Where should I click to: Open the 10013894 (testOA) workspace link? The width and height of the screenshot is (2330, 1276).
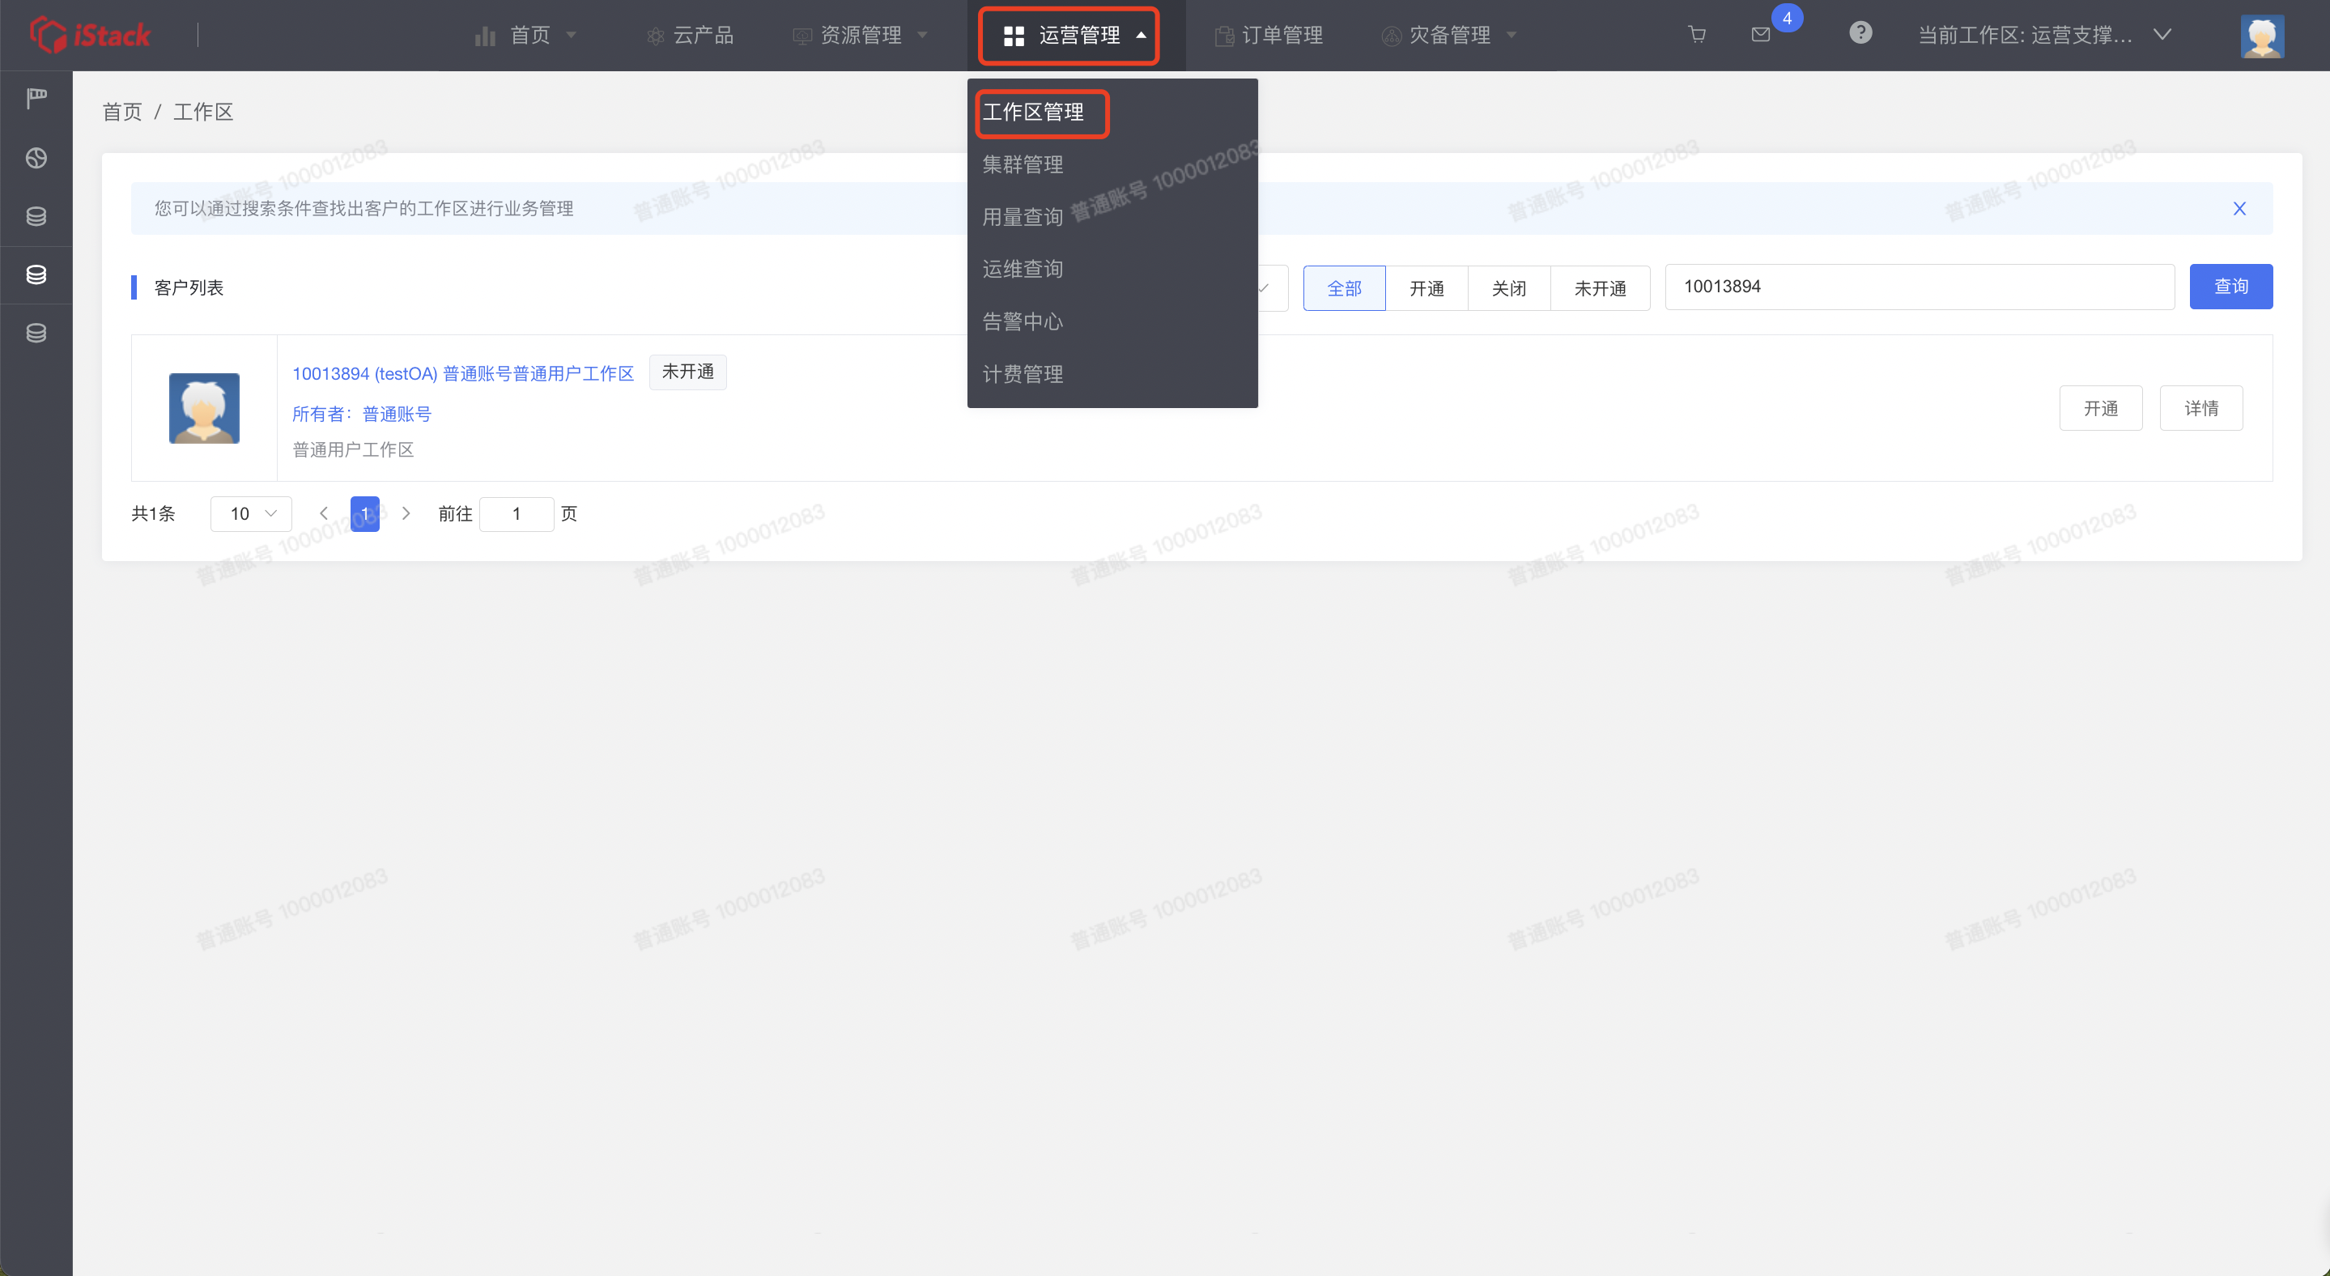[463, 373]
